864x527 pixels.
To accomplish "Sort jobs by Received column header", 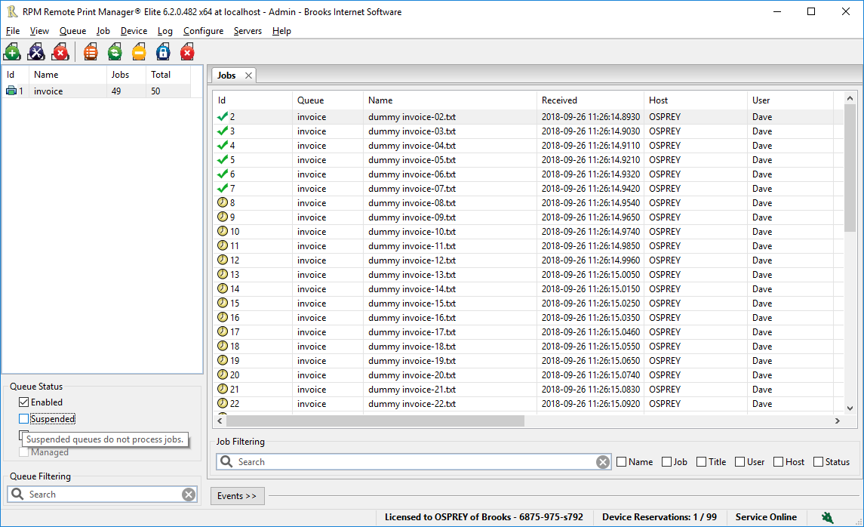I will click(559, 100).
